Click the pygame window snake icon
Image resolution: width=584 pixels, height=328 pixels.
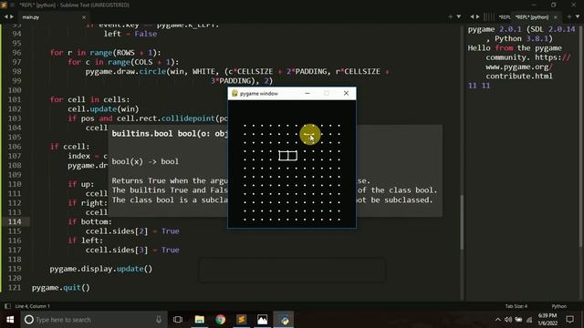pyautogui.click(x=235, y=93)
